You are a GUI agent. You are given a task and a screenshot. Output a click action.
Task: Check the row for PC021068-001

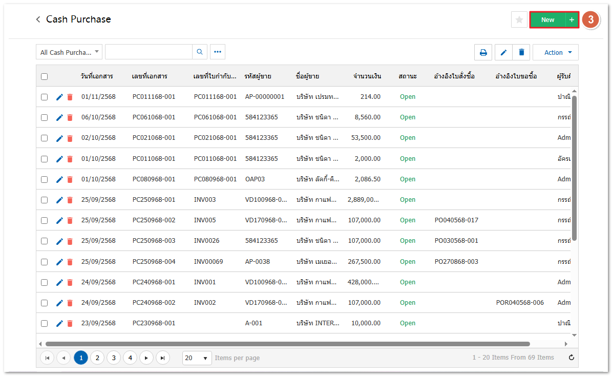(45, 138)
